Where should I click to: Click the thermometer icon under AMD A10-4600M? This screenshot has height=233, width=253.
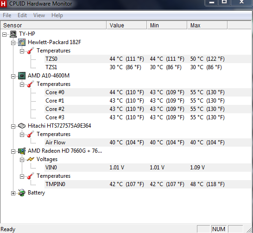coord(31,84)
